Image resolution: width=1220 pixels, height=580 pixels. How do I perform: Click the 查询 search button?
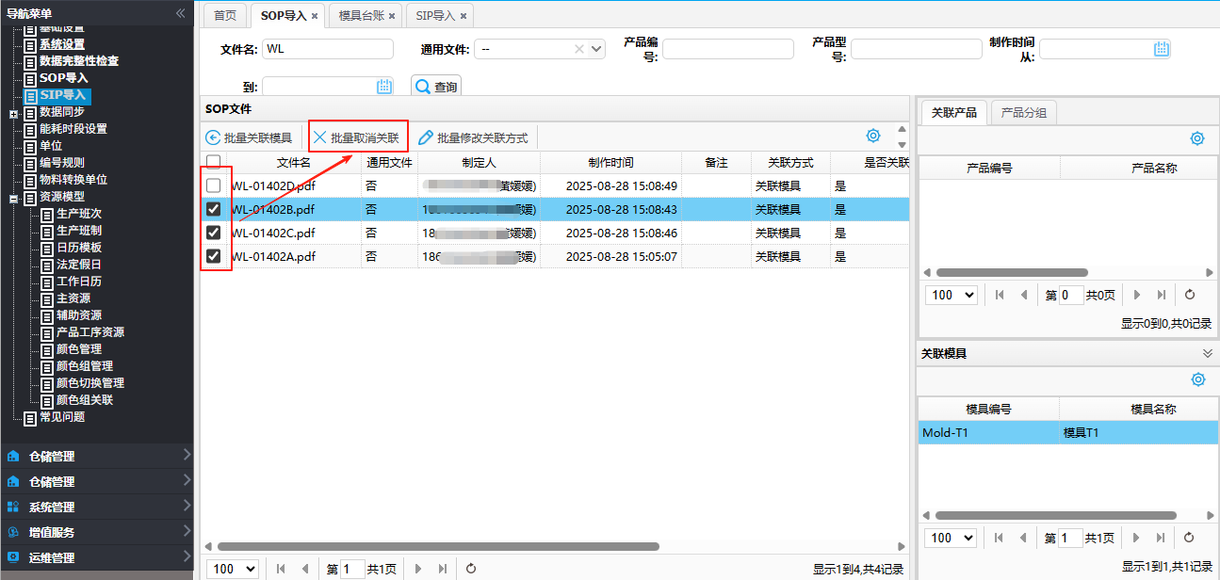click(436, 87)
